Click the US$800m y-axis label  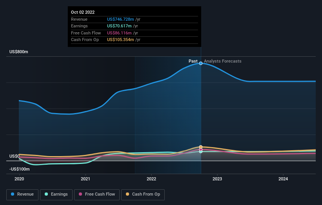coord(19,52)
